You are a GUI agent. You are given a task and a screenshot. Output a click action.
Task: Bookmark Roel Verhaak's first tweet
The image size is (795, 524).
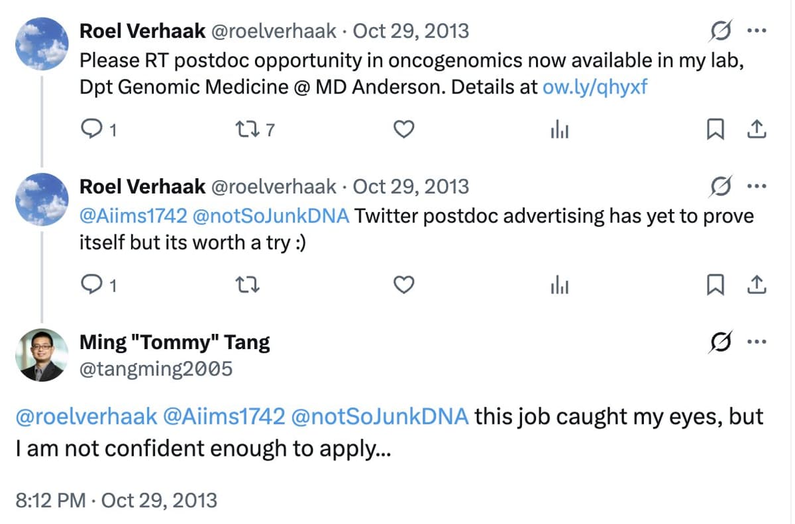(x=714, y=130)
